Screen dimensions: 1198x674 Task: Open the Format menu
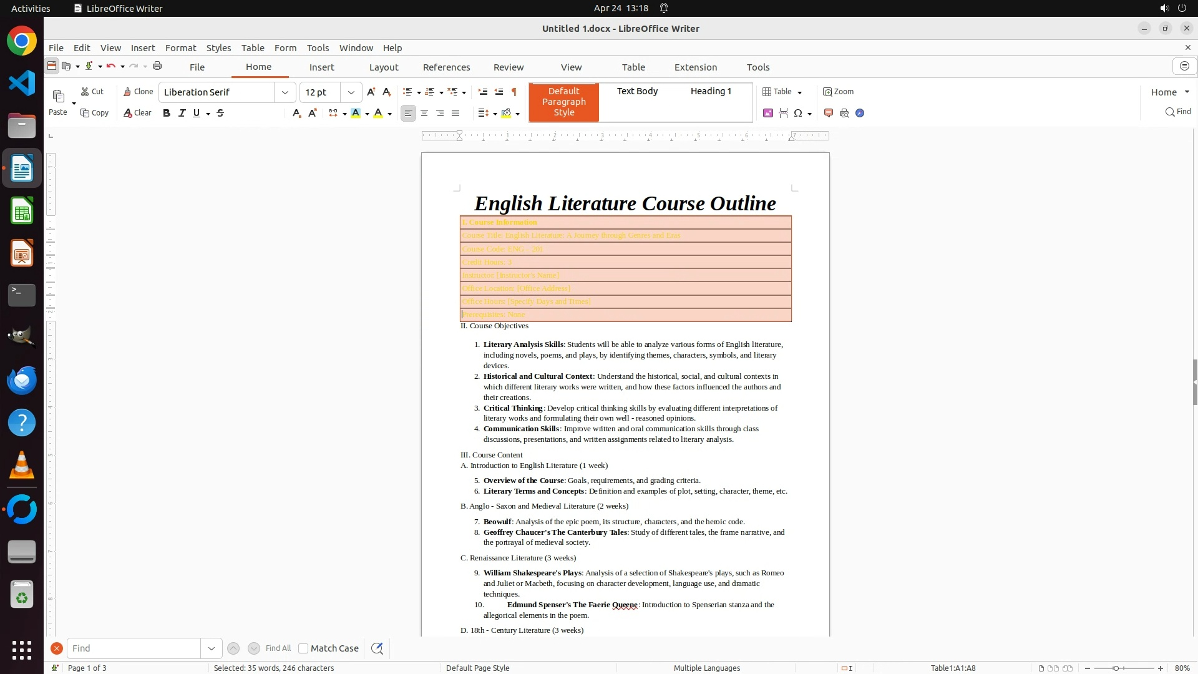(x=180, y=48)
